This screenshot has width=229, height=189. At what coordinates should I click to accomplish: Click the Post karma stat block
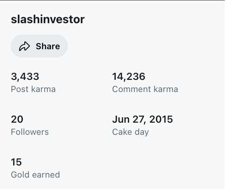click(33, 83)
